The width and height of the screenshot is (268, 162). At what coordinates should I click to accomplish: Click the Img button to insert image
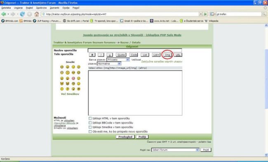click(167, 55)
